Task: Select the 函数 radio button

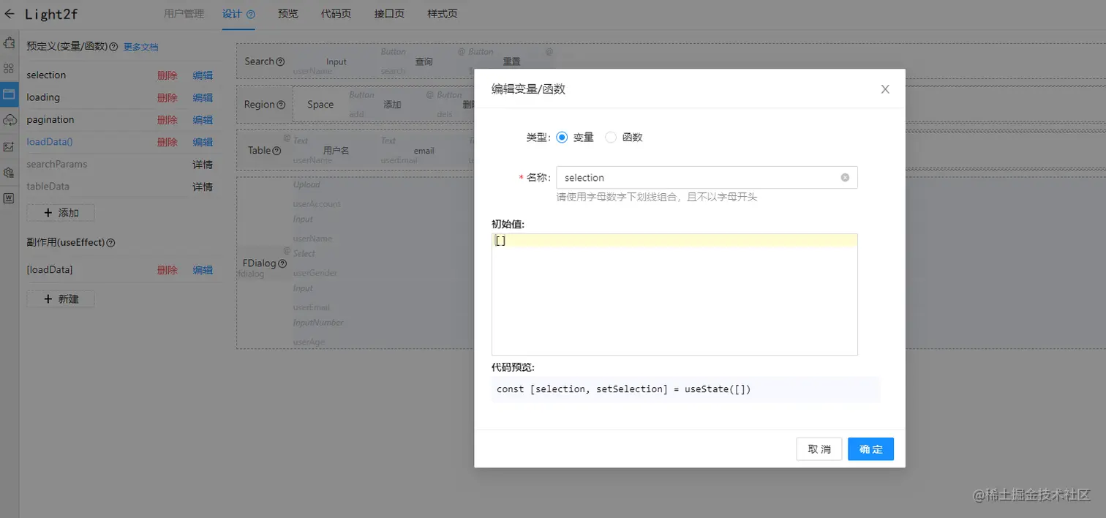Action: (x=611, y=137)
